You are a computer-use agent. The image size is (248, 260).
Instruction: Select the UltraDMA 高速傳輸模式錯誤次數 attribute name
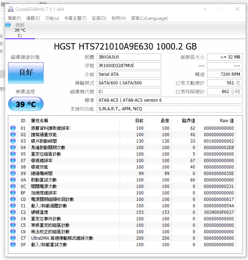(x=62, y=238)
